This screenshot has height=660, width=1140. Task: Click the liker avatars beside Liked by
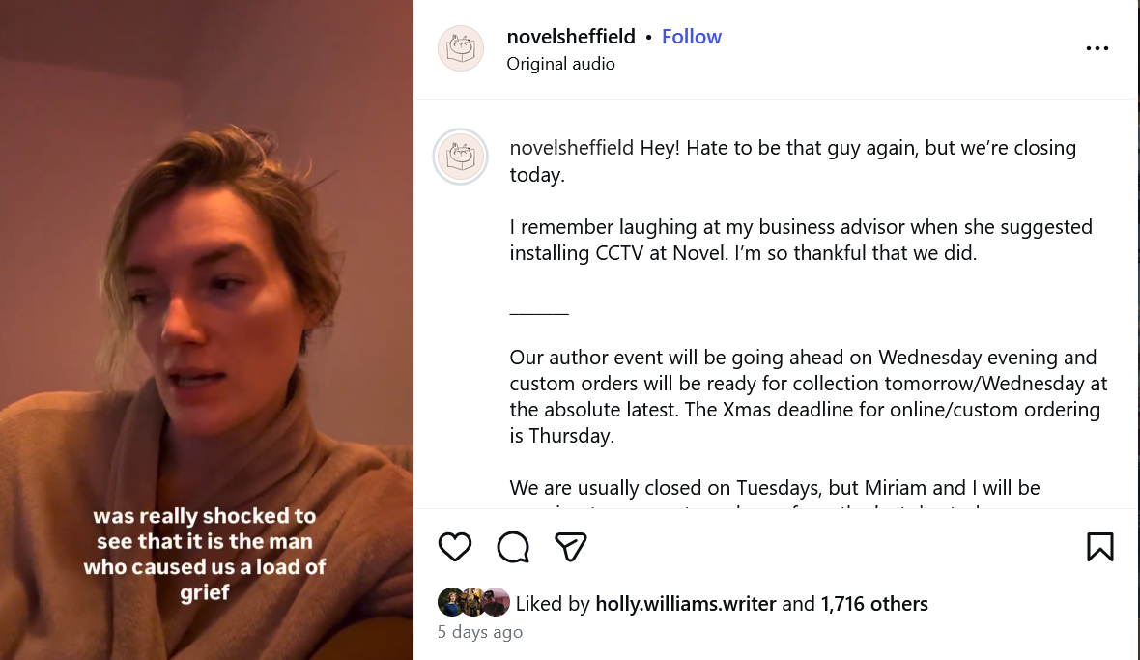click(473, 603)
